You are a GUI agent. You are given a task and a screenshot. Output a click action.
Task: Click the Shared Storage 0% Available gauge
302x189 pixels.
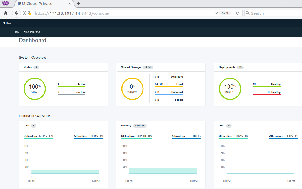pos(132,89)
